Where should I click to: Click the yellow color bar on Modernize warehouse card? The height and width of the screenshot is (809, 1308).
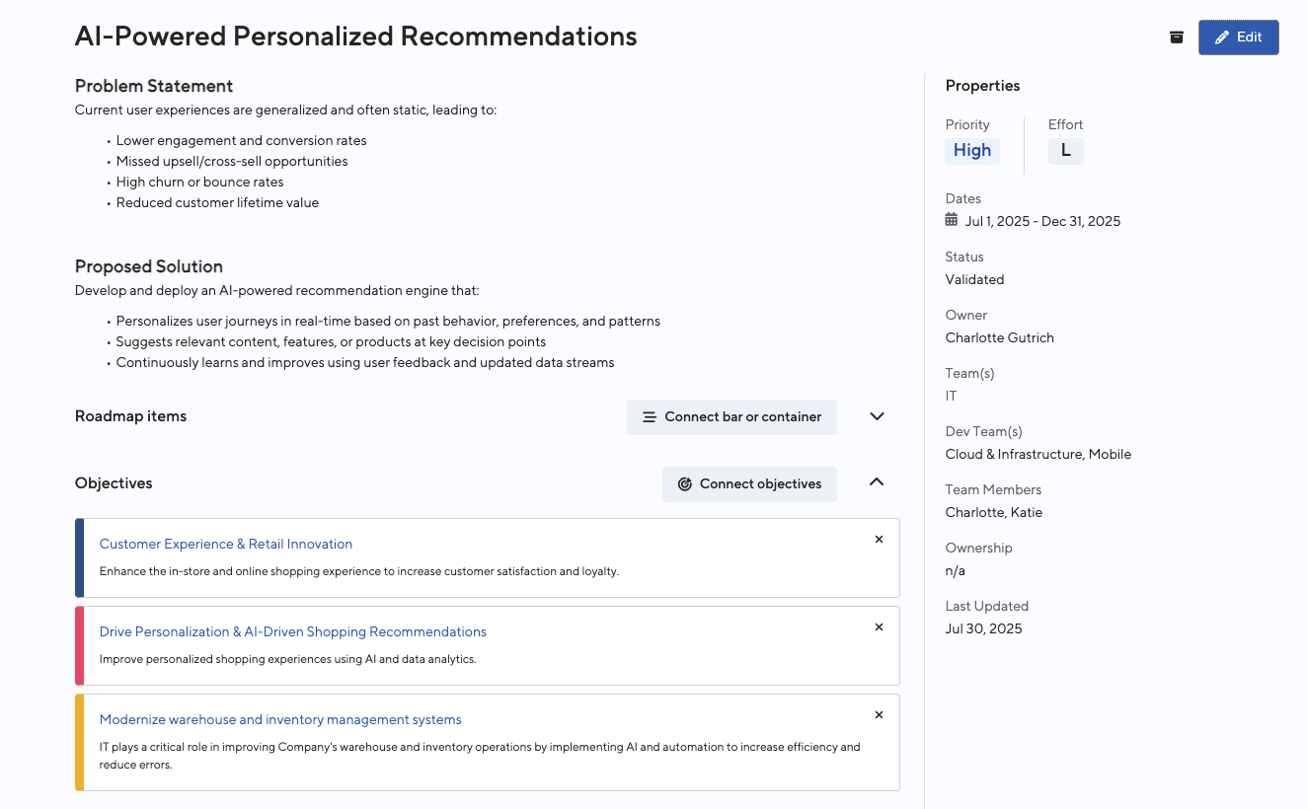[x=80, y=743]
